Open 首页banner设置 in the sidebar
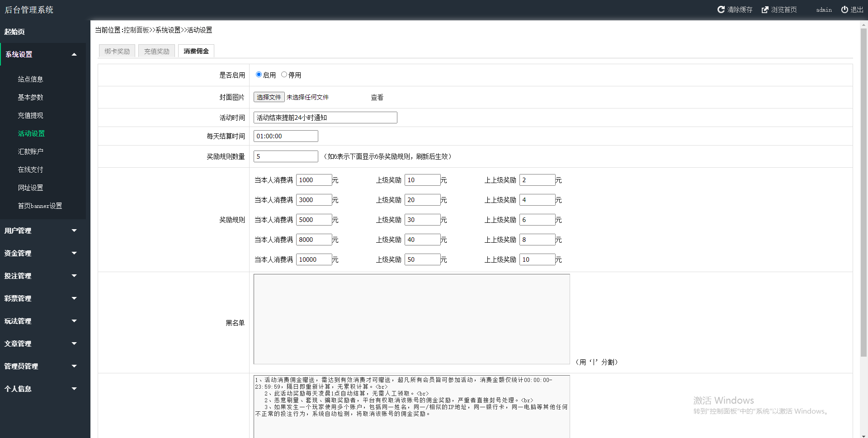Image resolution: width=868 pixels, height=438 pixels. pos(40,206)
